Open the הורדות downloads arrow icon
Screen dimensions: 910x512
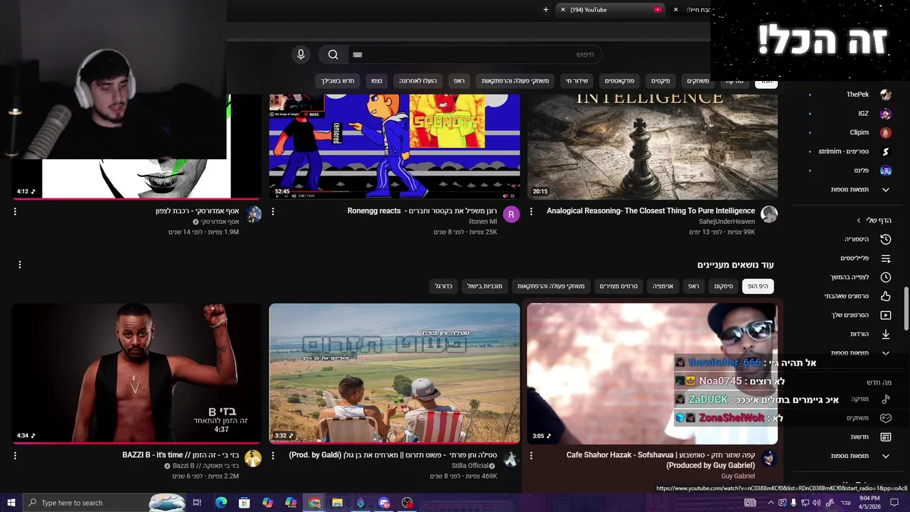click(x=886, y=334)
